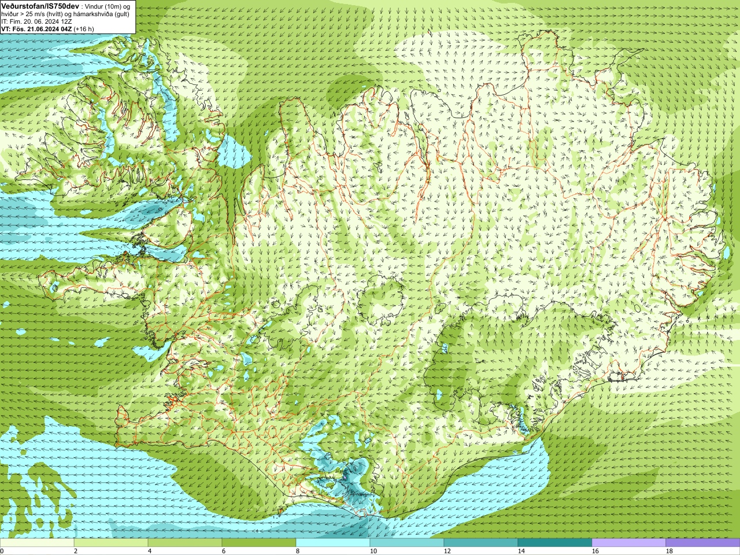Click the legend label '8'

298,551
